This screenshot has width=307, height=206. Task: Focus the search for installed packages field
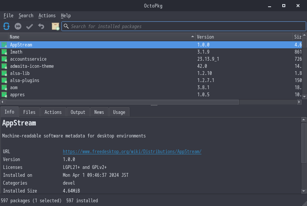point(184,26)
